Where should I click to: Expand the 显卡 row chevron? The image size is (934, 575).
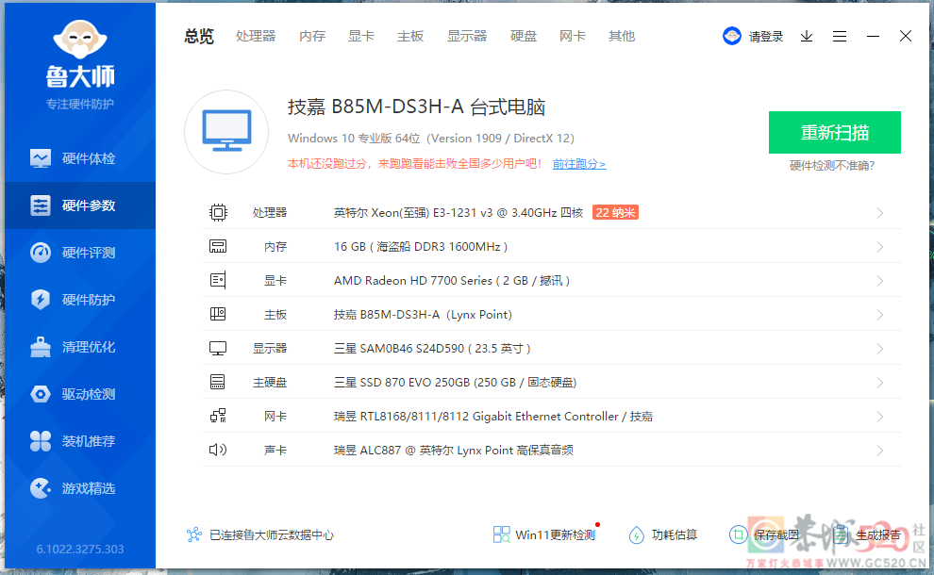coord(880,281)
